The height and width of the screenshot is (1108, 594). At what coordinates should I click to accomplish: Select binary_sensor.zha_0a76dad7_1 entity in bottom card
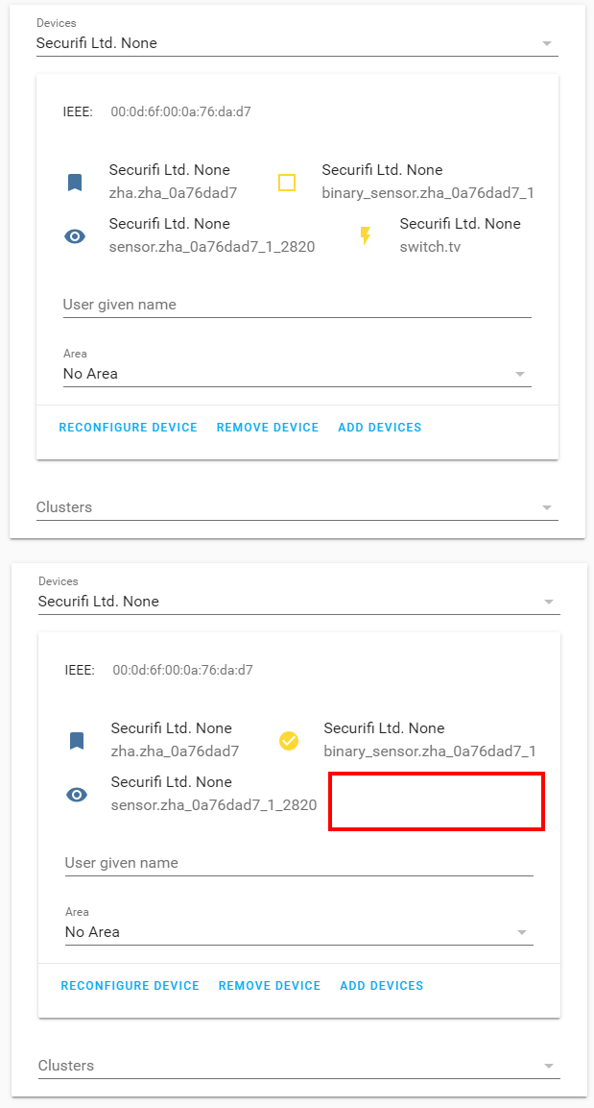(x=430, y=751)
